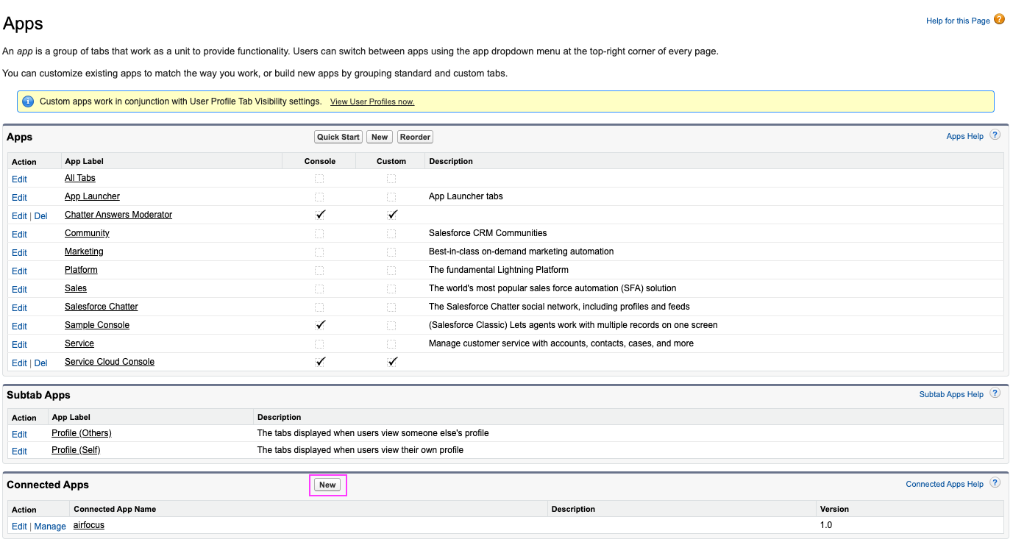Edit the Salesforce Chatter app
The image size is (1013, 553).
(x=19, y=307)
